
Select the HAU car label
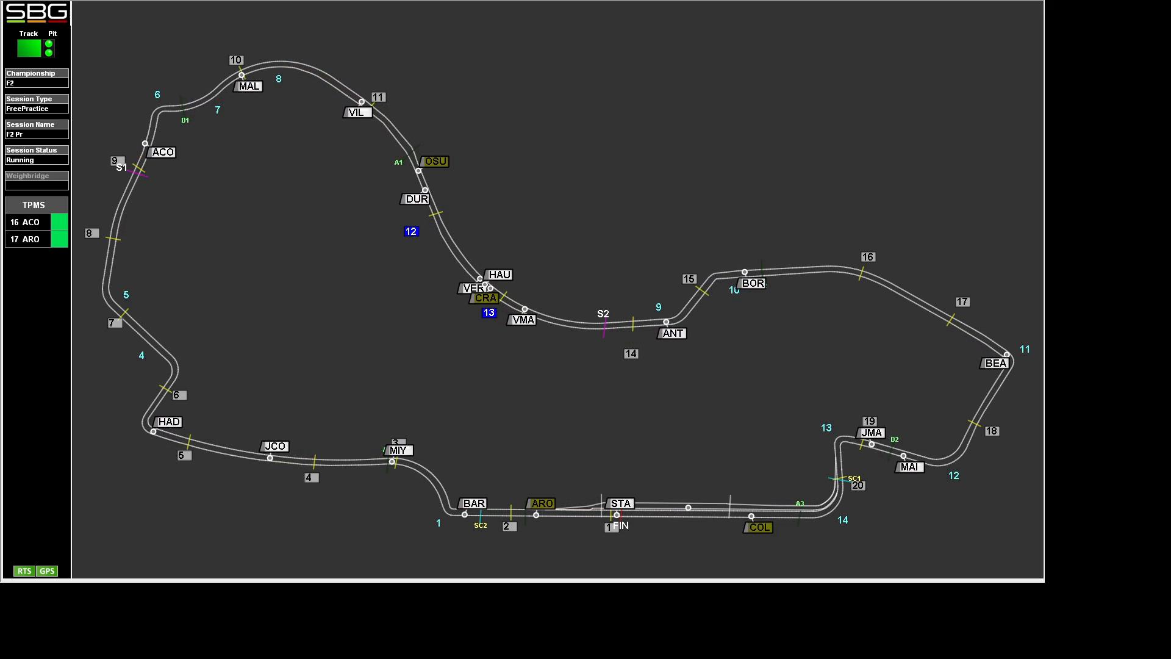tap(498, 275)
